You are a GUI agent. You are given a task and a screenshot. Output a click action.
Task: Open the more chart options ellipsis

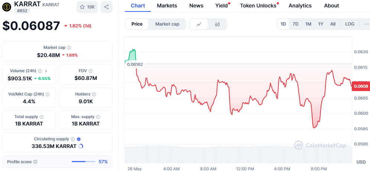tap(366, 24)
